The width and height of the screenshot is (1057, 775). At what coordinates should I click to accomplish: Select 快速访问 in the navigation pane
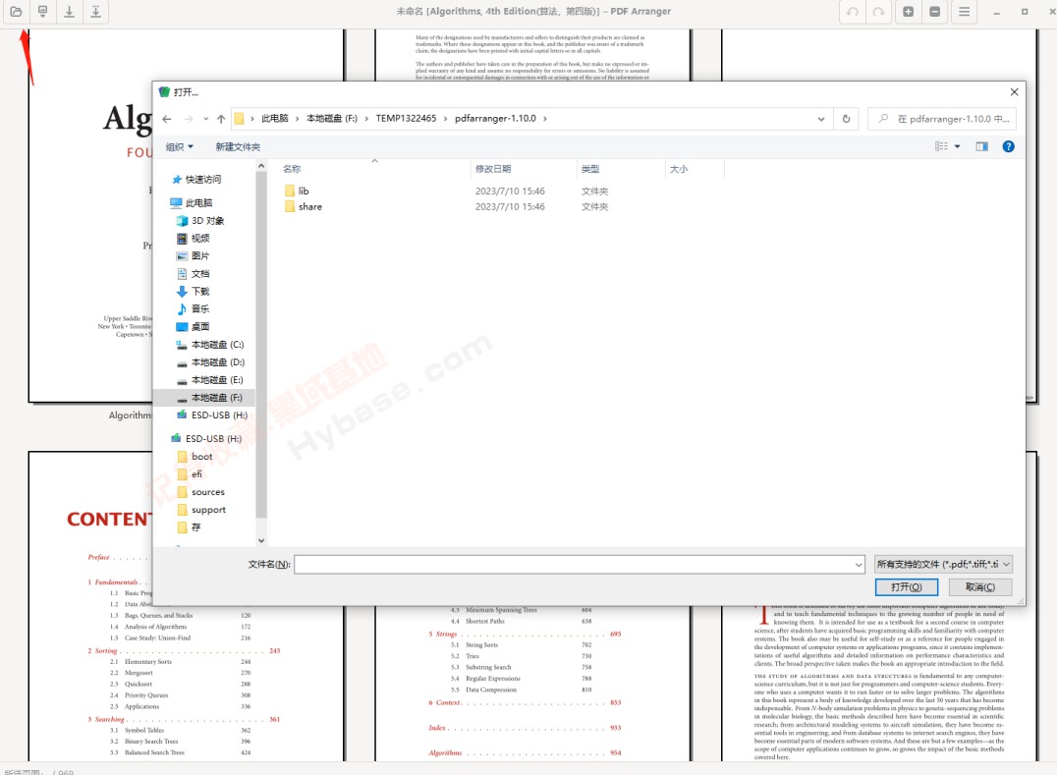click(x=196, y=180)
